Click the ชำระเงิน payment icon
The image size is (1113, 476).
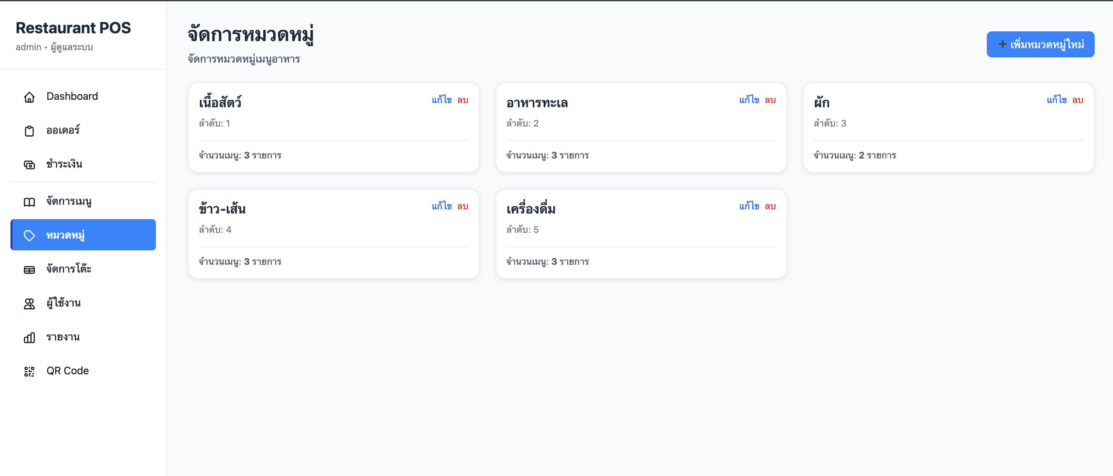(29, 165)
